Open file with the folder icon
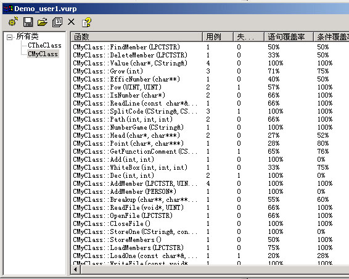Viewport: 349px width, 279px height. (x=43, y=22)
